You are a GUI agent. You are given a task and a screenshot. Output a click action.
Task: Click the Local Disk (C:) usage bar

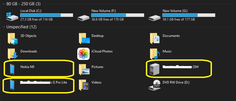[47, 15]
